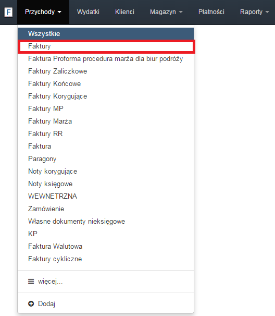The height and width of the screenshot is (316, 275).
Task: Open Paragony list
Action: click(x=106, y=159)
